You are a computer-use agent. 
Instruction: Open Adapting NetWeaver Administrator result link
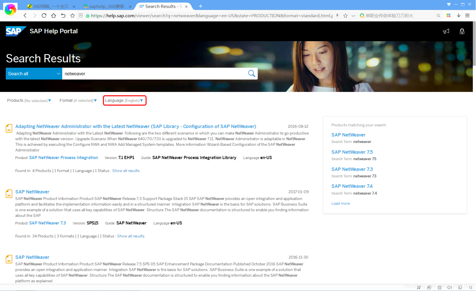coord(136,126)
